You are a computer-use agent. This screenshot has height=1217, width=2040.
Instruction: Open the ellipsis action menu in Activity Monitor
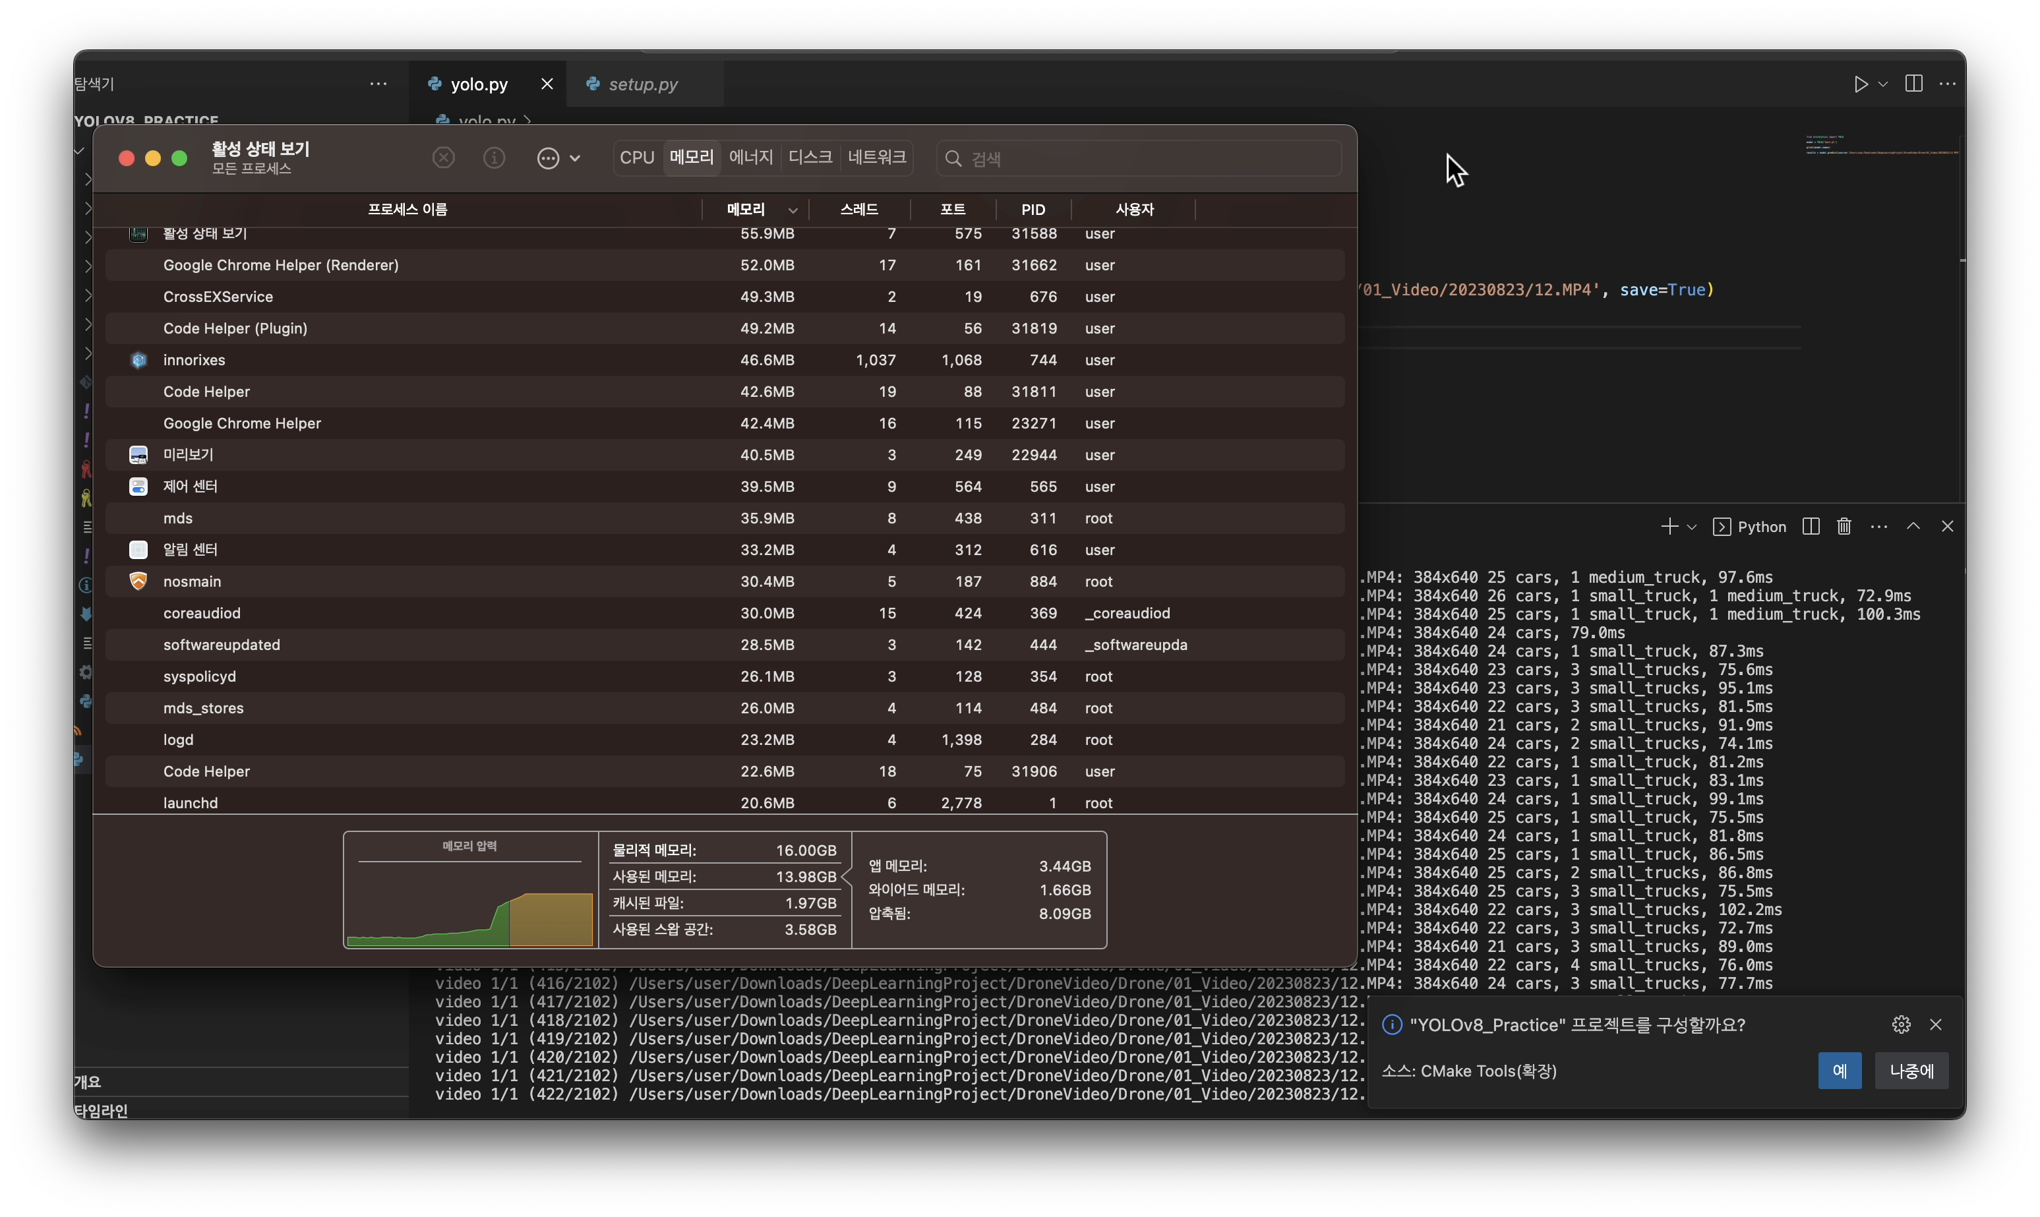pyautogui.click(x=549, y=158)
